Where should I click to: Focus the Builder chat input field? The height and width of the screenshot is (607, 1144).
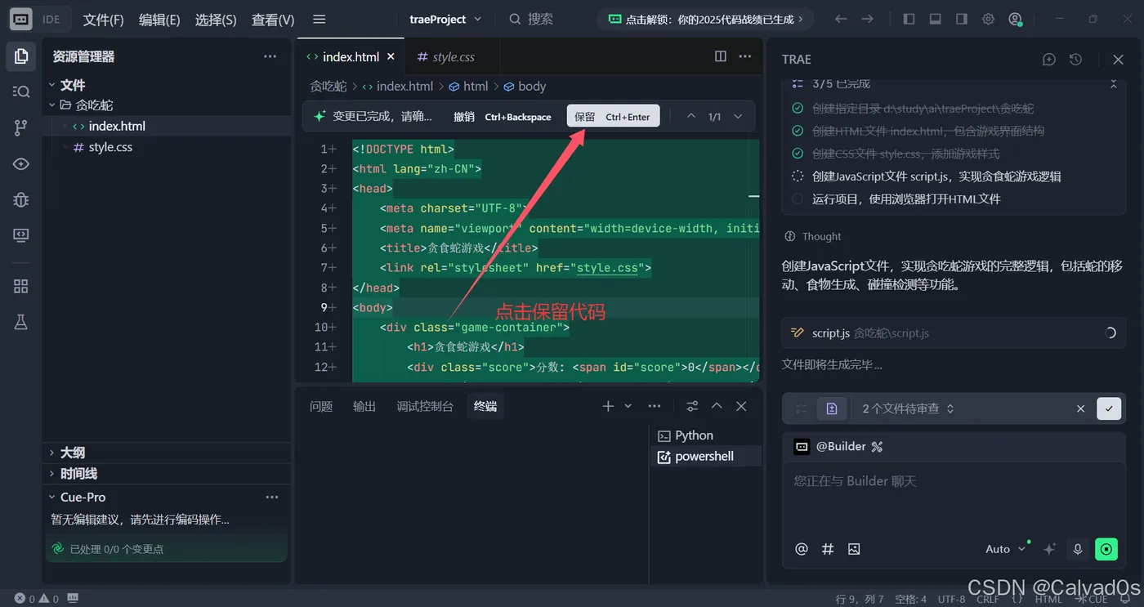click(954, 498)
